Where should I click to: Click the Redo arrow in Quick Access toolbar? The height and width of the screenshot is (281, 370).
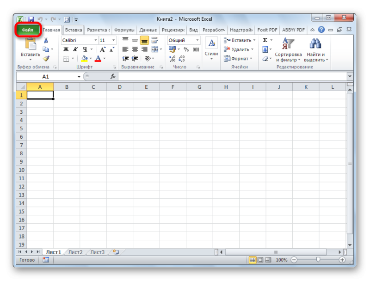point(53,19)
